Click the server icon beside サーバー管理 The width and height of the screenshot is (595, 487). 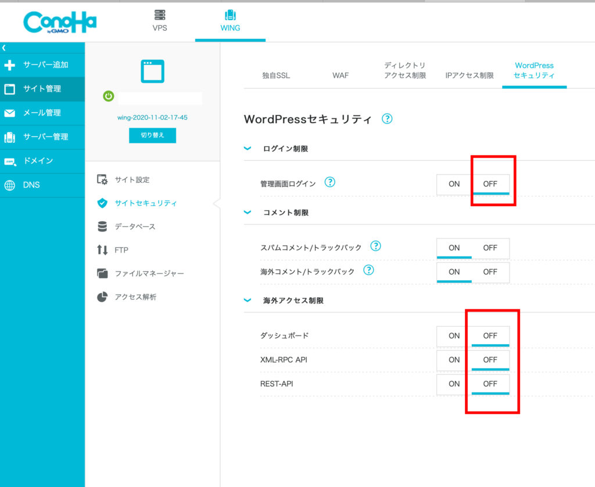pos(9,137)
